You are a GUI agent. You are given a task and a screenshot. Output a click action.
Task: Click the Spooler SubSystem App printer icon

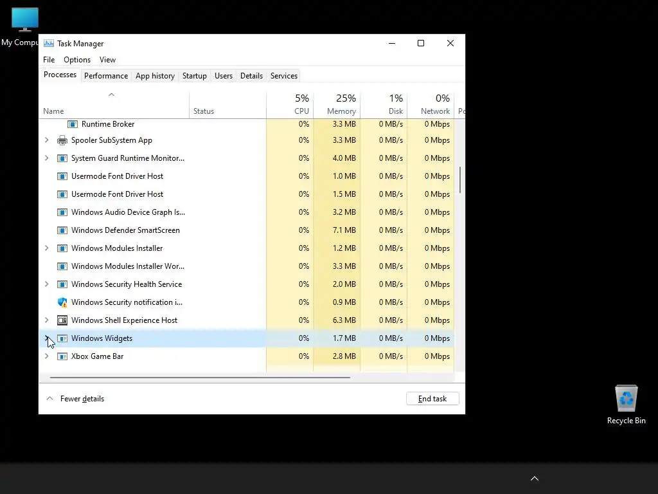click(62, 140)
